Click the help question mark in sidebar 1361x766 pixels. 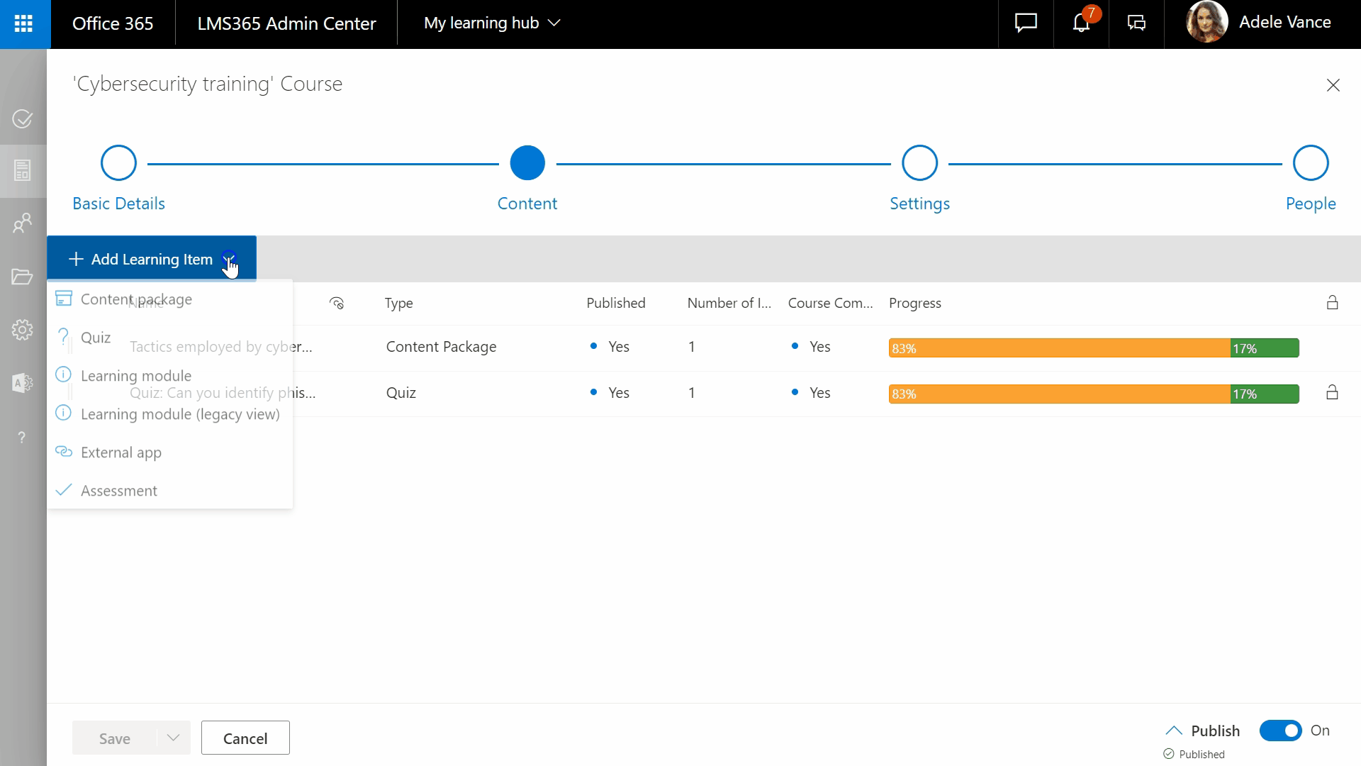pos(23,437)
